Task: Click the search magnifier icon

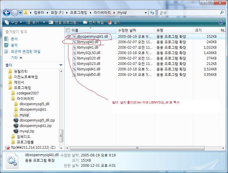Action: pyautogui.click(x=222, y=13)
